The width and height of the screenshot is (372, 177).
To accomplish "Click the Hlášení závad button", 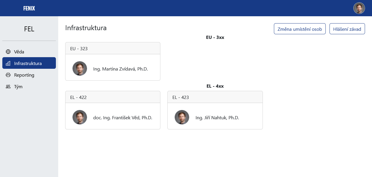I will [x=347, y=29].
